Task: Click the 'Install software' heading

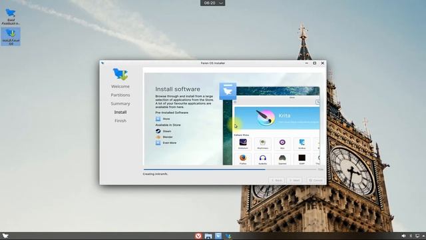Action: (x=178, y=89)
